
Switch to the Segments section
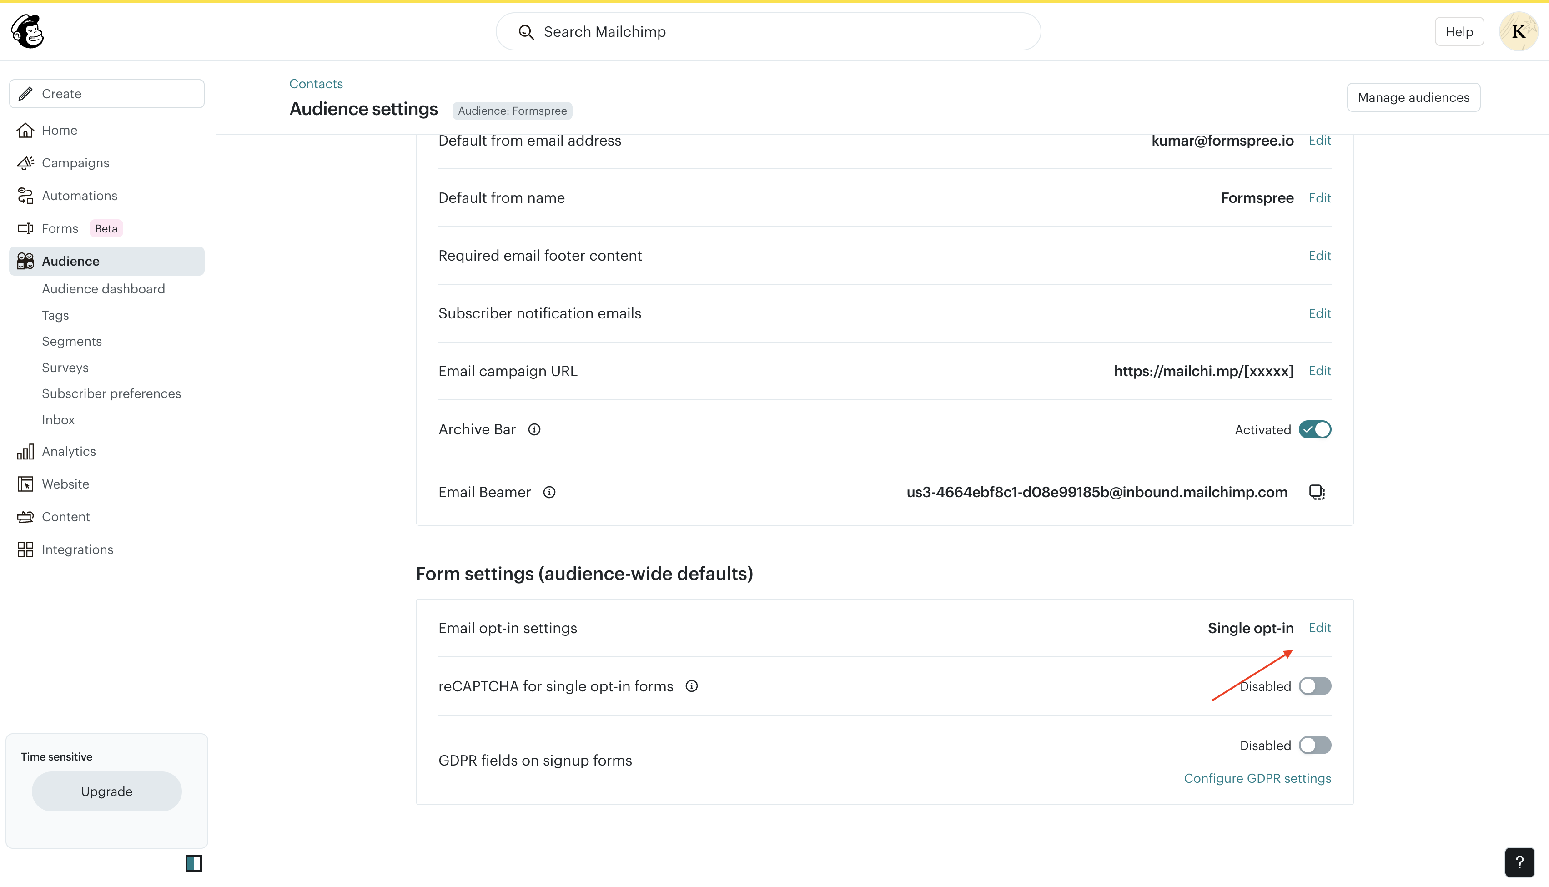pyautogui.click(x=71, y=341)
